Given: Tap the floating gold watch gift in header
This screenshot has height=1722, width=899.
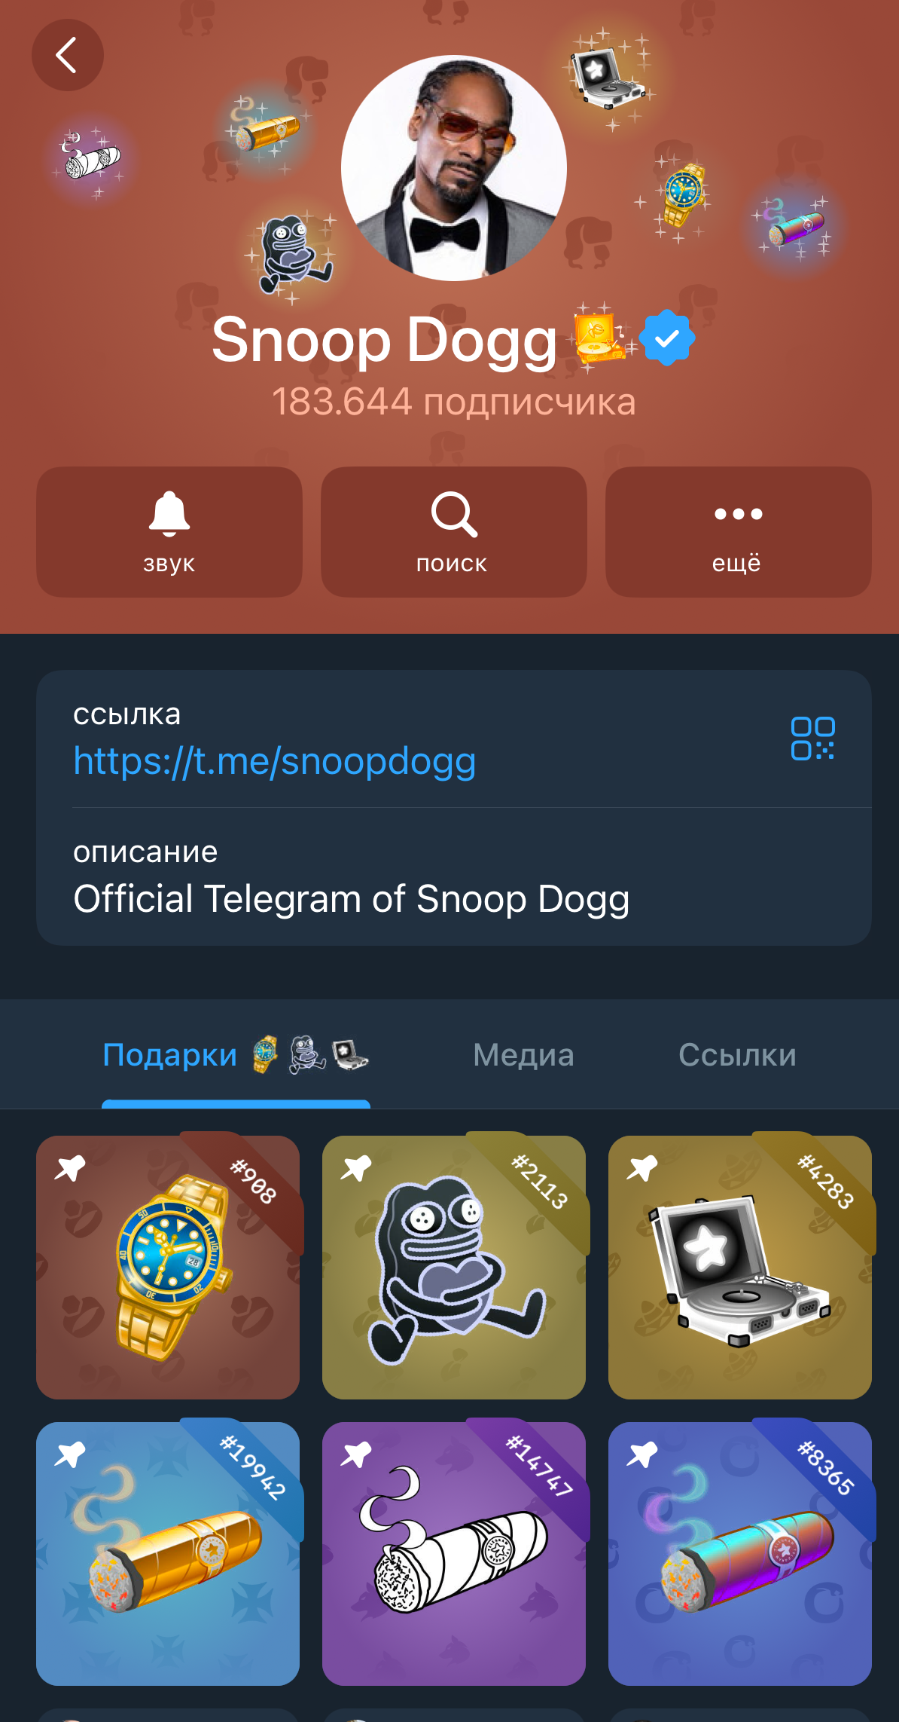Looking at the screenshot, I should click(x=684, y=194).
